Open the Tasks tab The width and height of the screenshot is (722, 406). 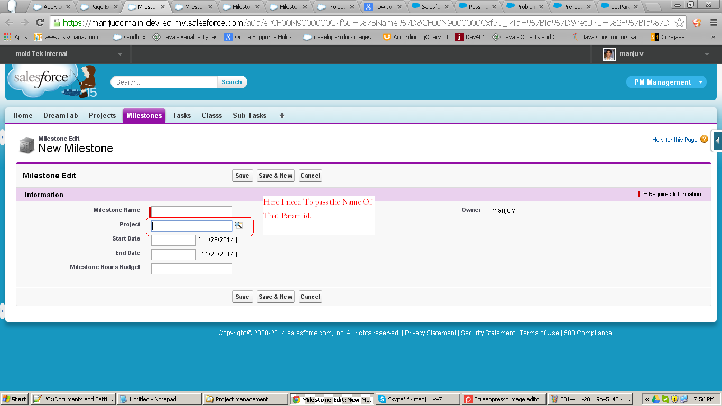click(x=181, y=115)
